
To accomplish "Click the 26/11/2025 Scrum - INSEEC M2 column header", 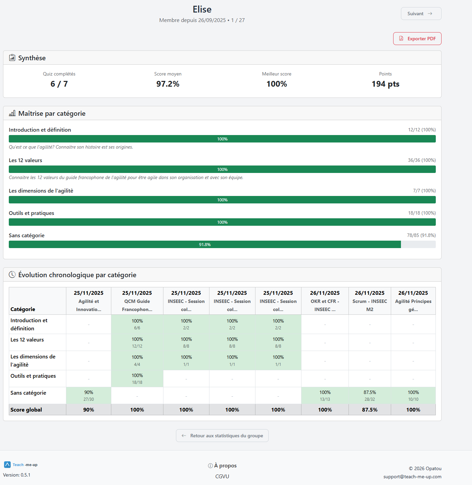I will (x=369, y=301).
